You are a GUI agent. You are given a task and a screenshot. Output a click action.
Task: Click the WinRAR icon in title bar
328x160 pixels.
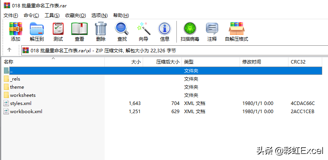tap(7, 5)
